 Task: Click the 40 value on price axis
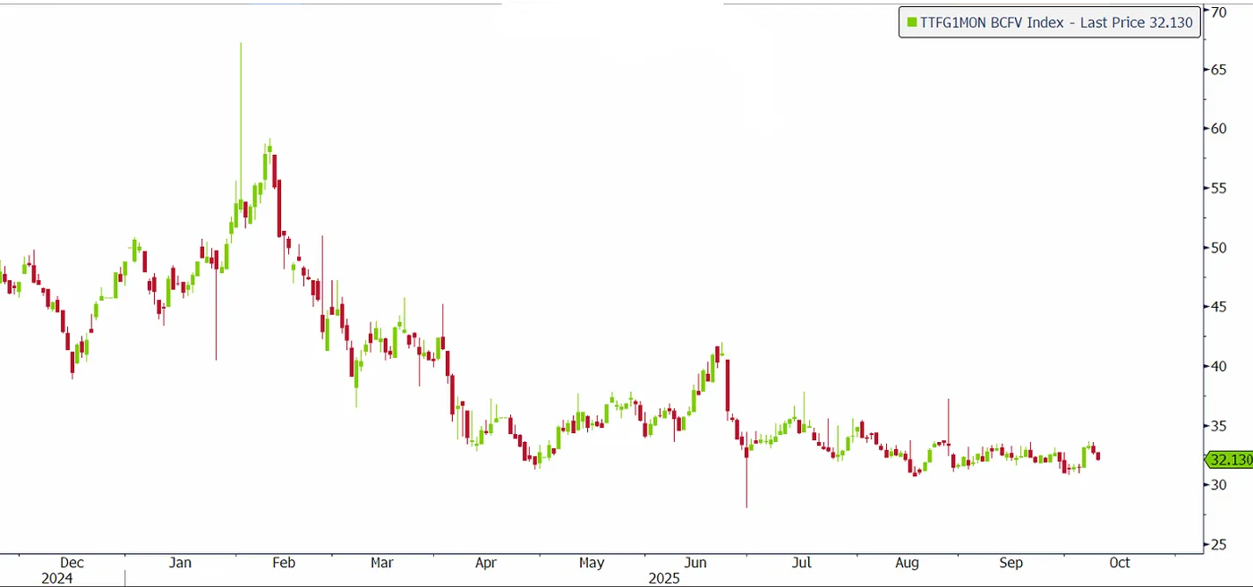(x=1218, y=366)
